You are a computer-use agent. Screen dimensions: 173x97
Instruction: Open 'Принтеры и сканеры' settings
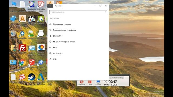pyautogui.click(x=62, y=24)
